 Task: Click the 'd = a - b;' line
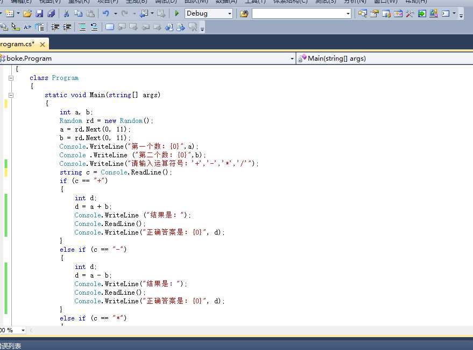93,275
